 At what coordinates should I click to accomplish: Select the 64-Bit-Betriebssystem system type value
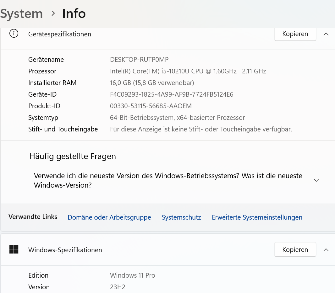(x=177, y=118)
